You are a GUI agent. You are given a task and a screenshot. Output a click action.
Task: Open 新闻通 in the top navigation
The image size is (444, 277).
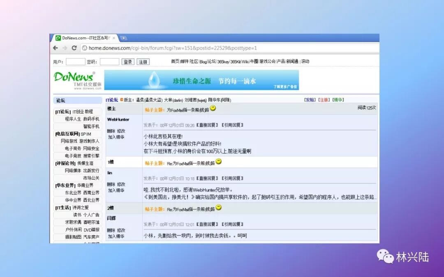click(x=292, y=61)
